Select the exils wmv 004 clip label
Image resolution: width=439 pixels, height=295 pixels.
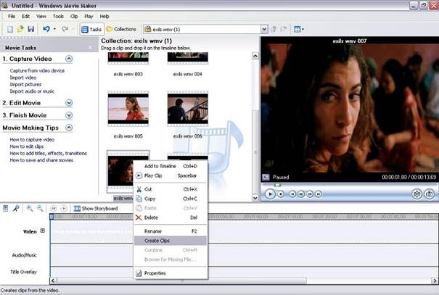click(188, 74)
